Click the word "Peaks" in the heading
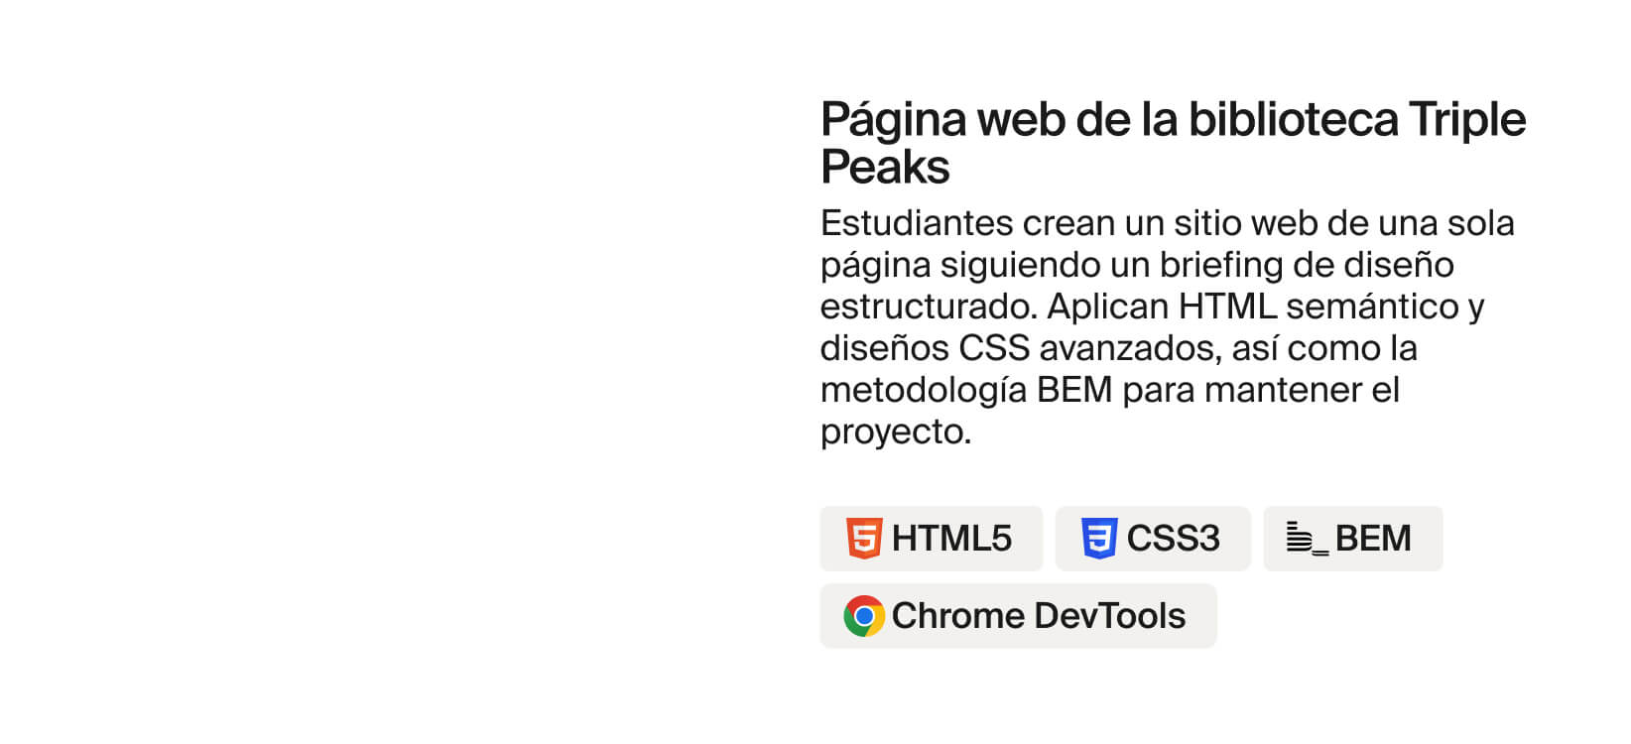Viewport: 1631px width, 744px height. 885,167
